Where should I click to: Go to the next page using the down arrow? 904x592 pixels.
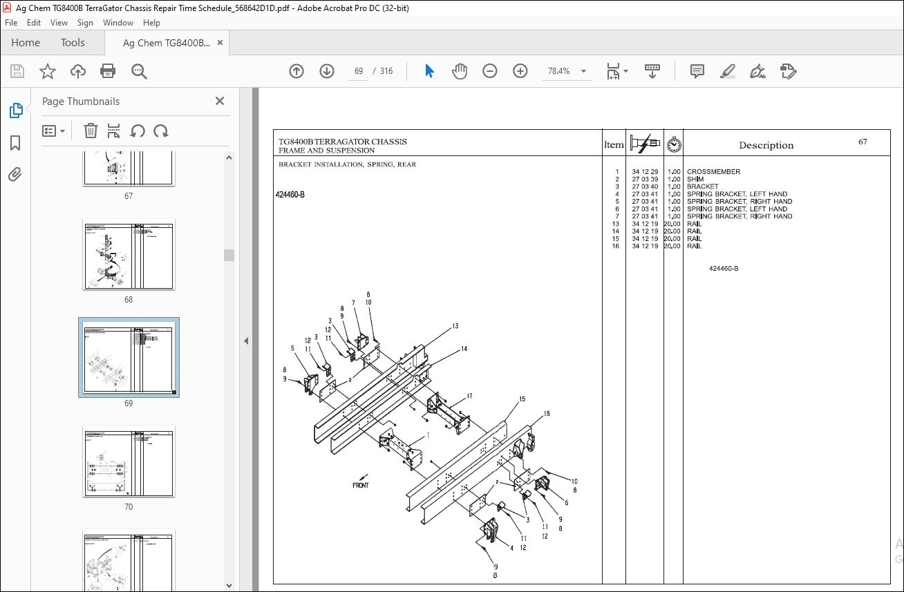327,71
